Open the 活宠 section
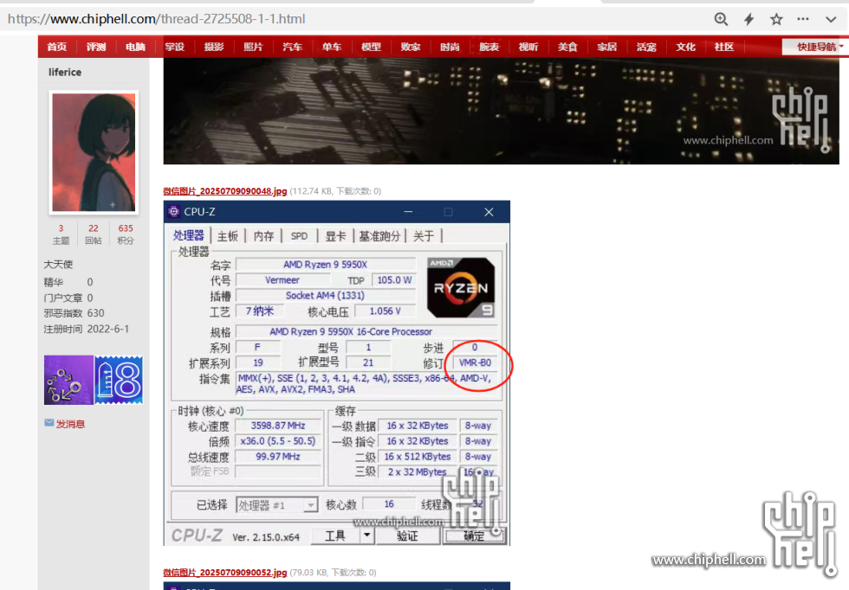849x590 pixels. pos(646,47)
